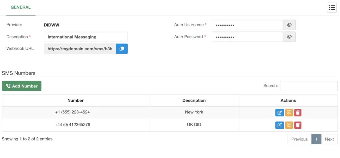
Task: Switch to the GENERAL tab
Action: pyautogui.click(x=21, y=7)
